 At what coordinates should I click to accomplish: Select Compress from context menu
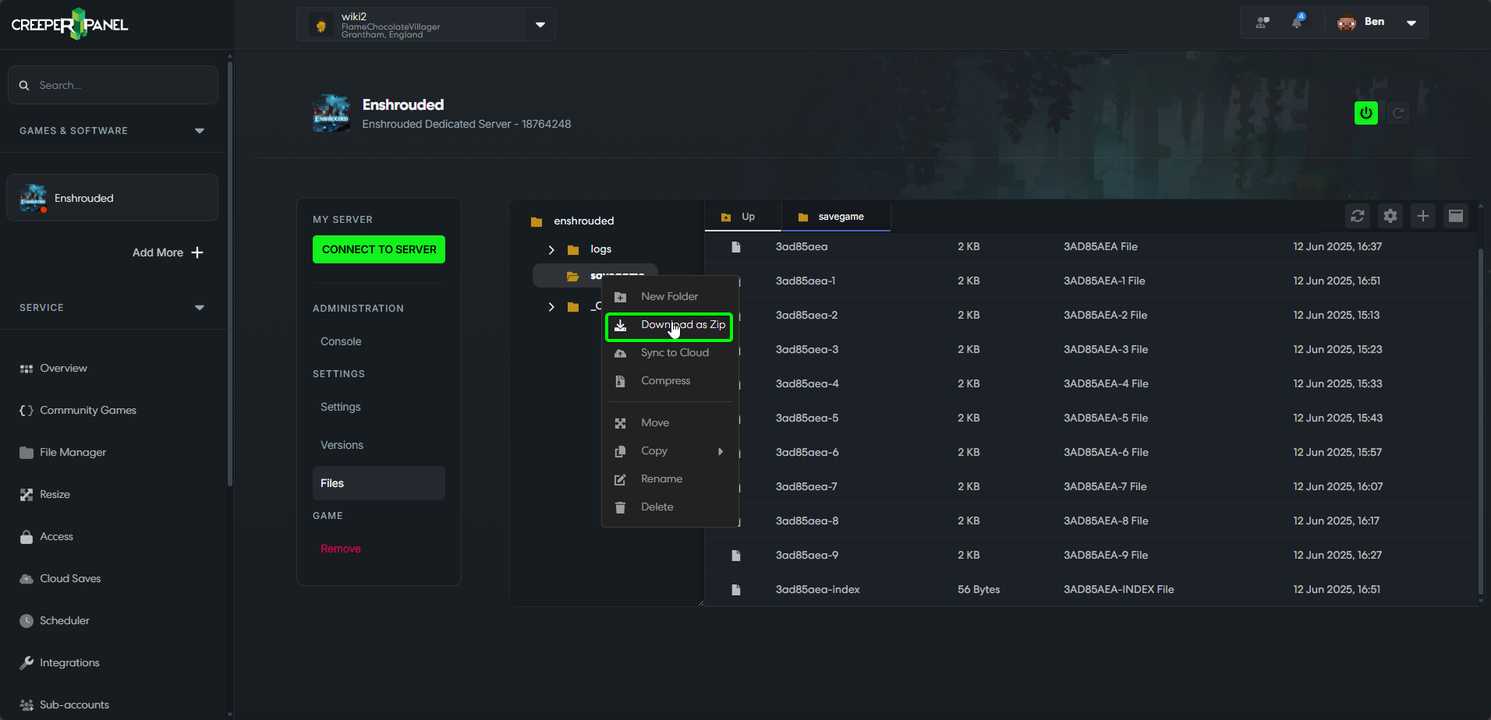click(670, 381)
